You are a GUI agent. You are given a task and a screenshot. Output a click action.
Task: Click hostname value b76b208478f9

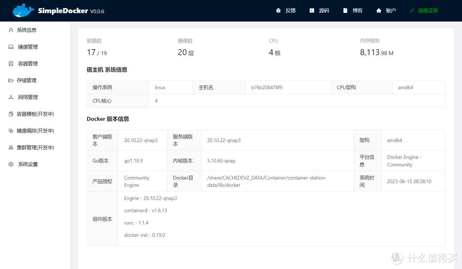(267, 88)
